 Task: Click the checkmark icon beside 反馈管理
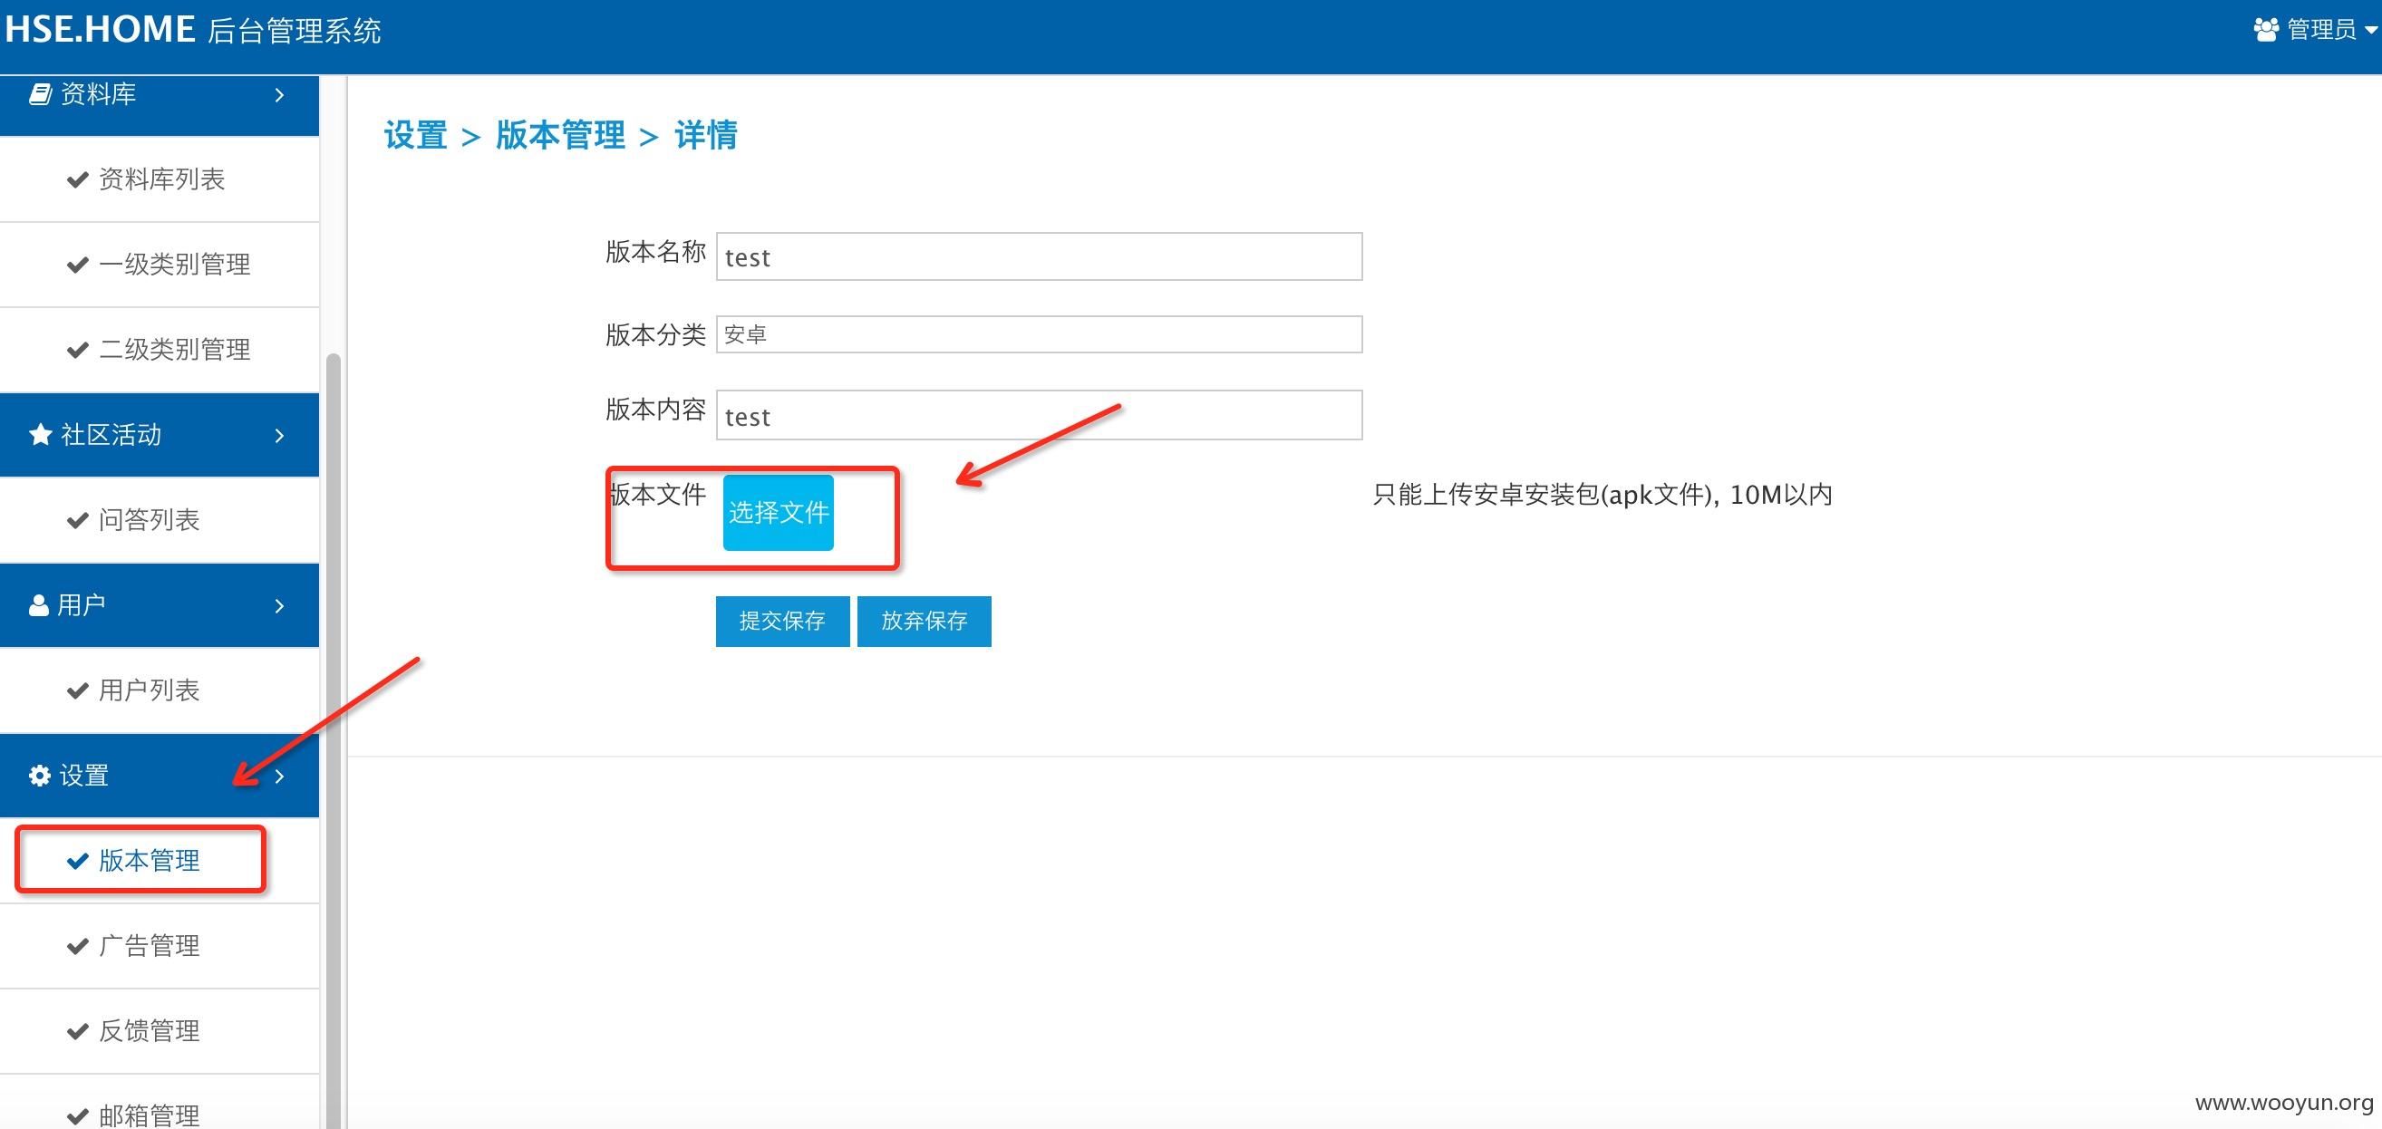pyautogui.click(x=78, y=1032)
